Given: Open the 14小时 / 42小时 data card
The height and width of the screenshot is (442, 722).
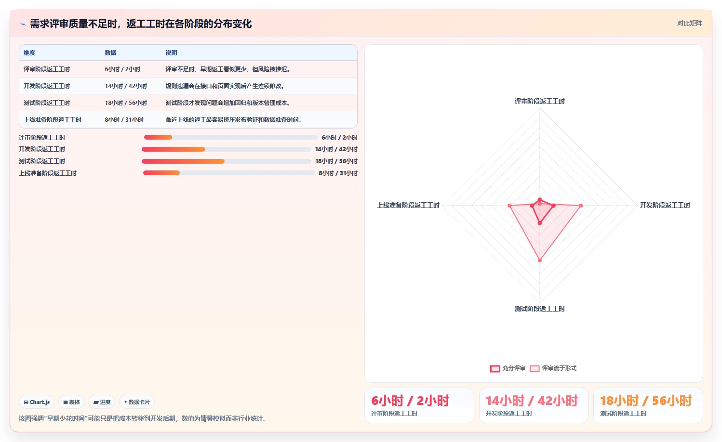Looking at the screenshot, I should [534, 405].
